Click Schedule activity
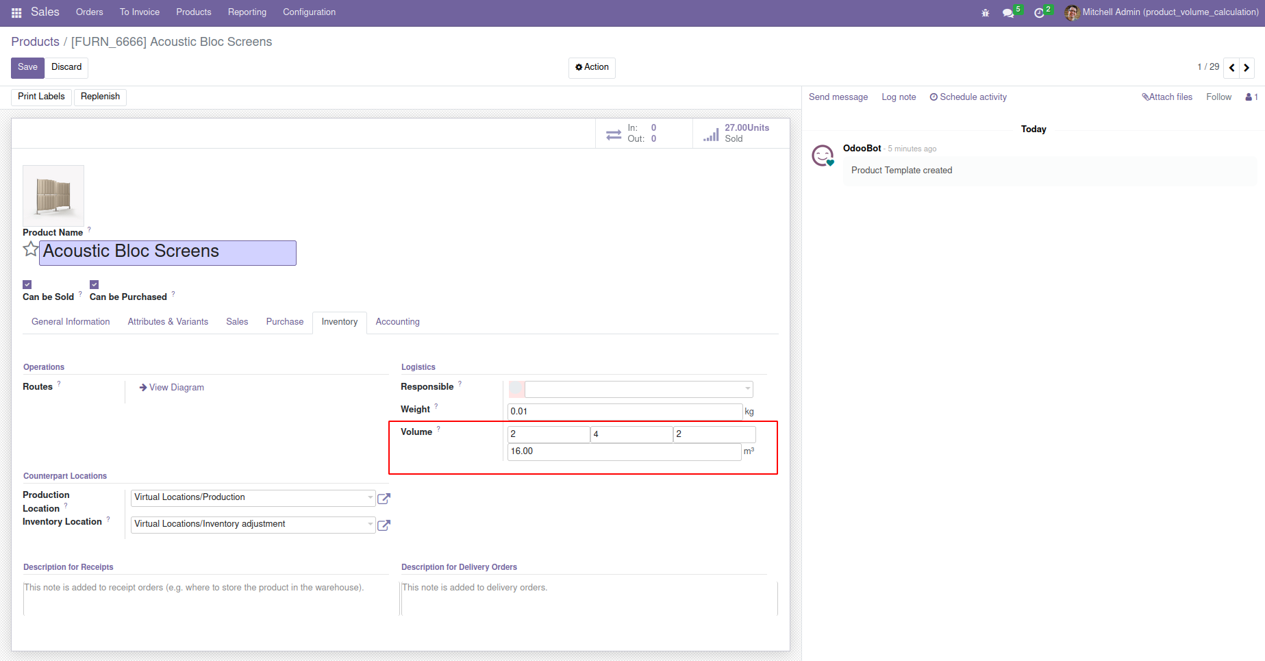 (968, 97)
